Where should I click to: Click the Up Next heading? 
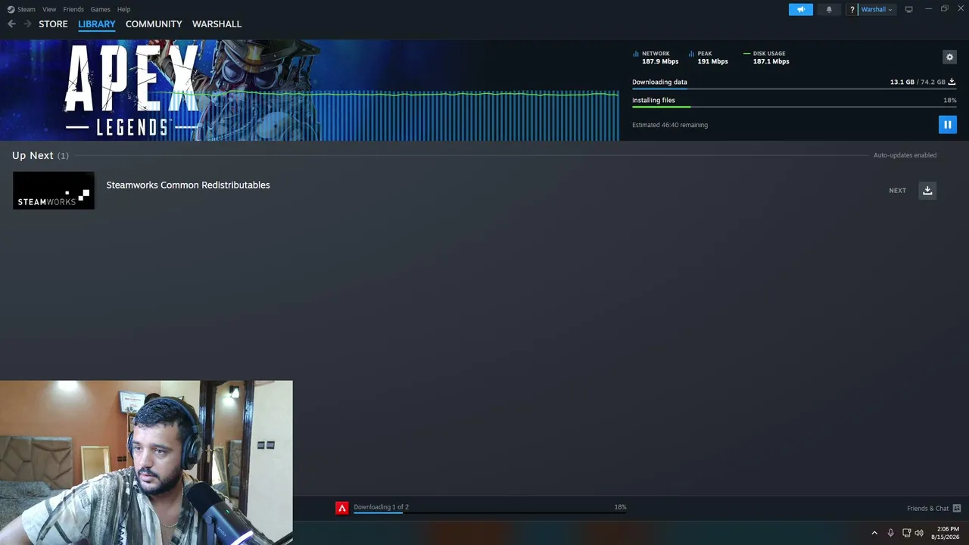tap(33, 155)
